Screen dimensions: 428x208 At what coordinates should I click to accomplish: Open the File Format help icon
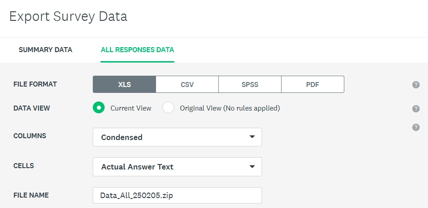(x=416, y=85)
